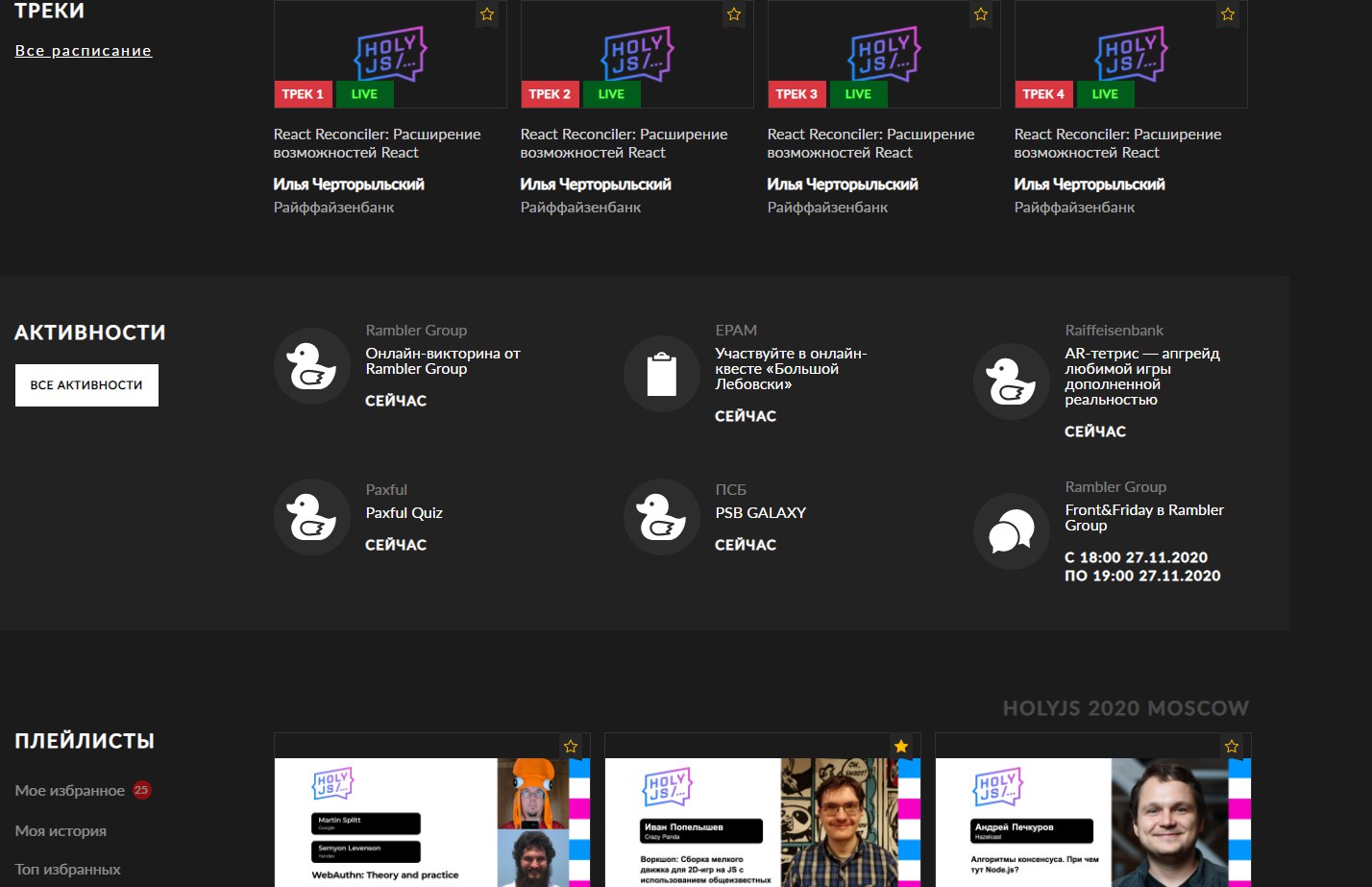
Task: Click Трек 4 talk title React Reconciler
Action: [1117, 143]
